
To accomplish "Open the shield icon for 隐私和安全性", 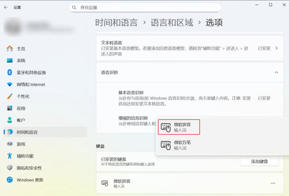I will coord(9,168).
